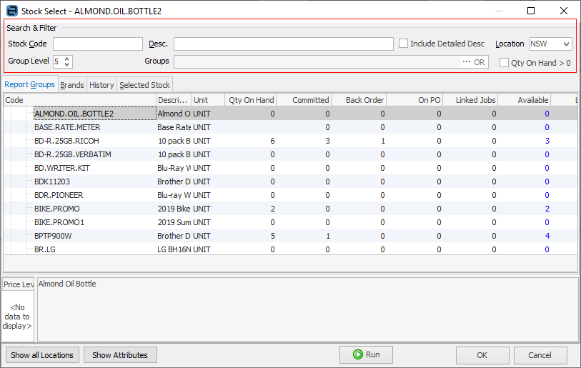The width and height of the screenshot is (581, 368).
Task: Decrease the Group Level spinner value
Action: pyautogui.click(x=68, y=65)
